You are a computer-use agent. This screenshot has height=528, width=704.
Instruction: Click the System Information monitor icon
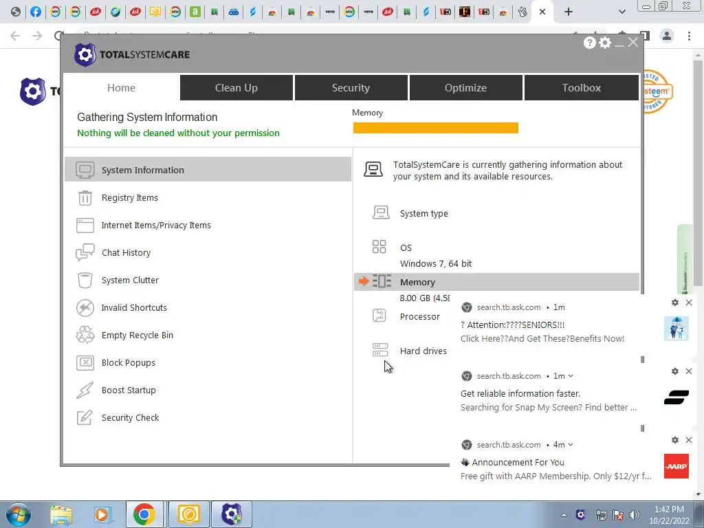tap(85, 170)
